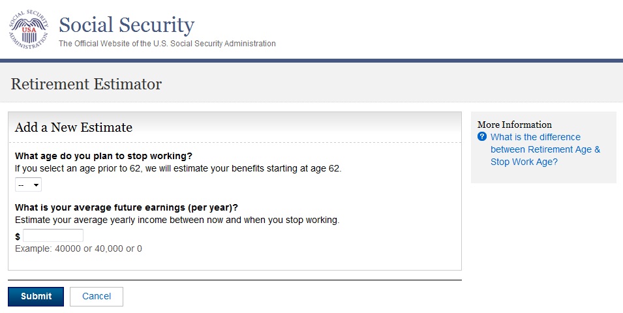Image resolution: width=623 pixels, height=313 pixels.
Task: Click the "More Information" sidebar heading
Action: tap(514, 125)
